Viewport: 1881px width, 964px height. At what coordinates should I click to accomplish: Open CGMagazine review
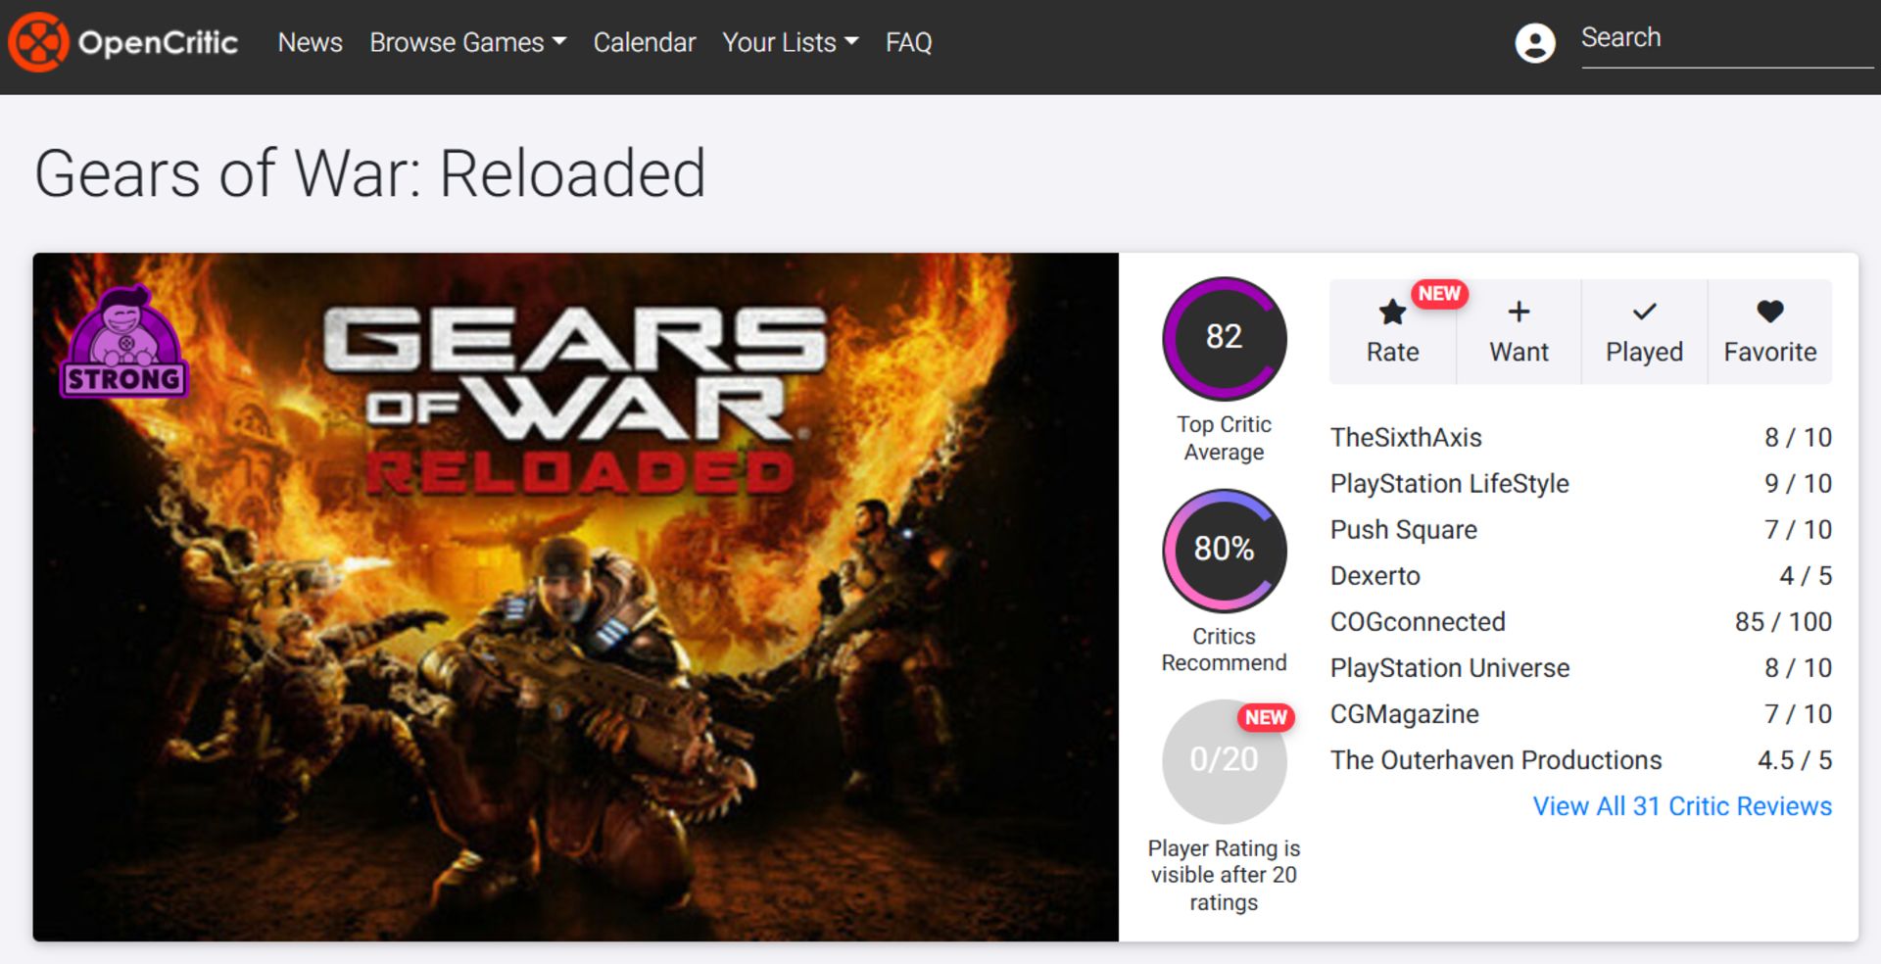1404,714
